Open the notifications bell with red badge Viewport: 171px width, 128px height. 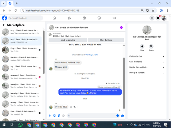(158, 18)
